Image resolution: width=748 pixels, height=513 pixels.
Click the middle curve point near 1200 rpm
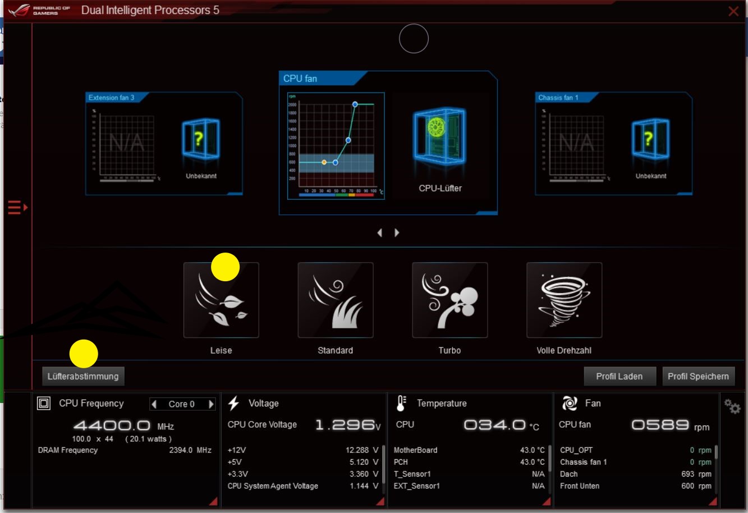(348, 140)
